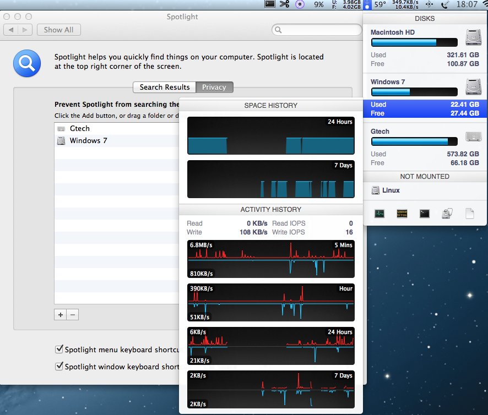Screen dimensions: 488x415
Task: Click the Gtech external drive icon
Action: click(473, 136)
